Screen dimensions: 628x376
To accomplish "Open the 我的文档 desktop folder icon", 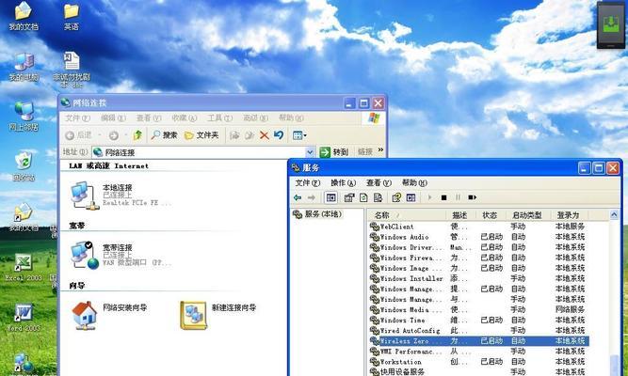I will pos(24,16).
